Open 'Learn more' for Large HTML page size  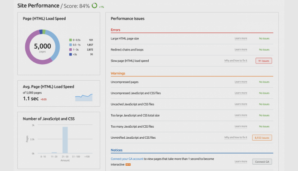tap(241, 38)
